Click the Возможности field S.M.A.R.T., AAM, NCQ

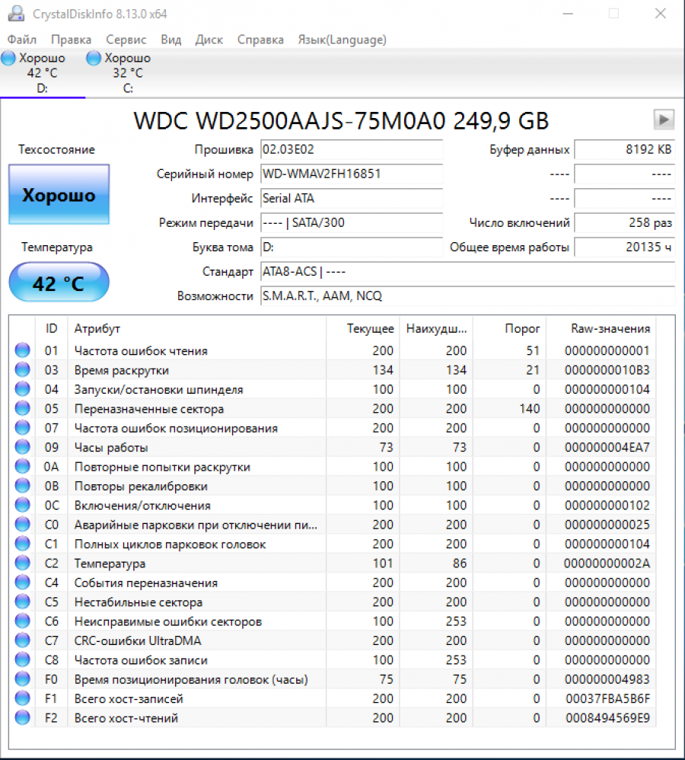[x=467, y=296]
